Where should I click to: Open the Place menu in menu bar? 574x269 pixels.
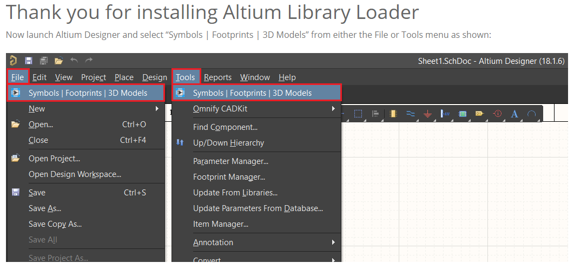click(x=124, y=77)
